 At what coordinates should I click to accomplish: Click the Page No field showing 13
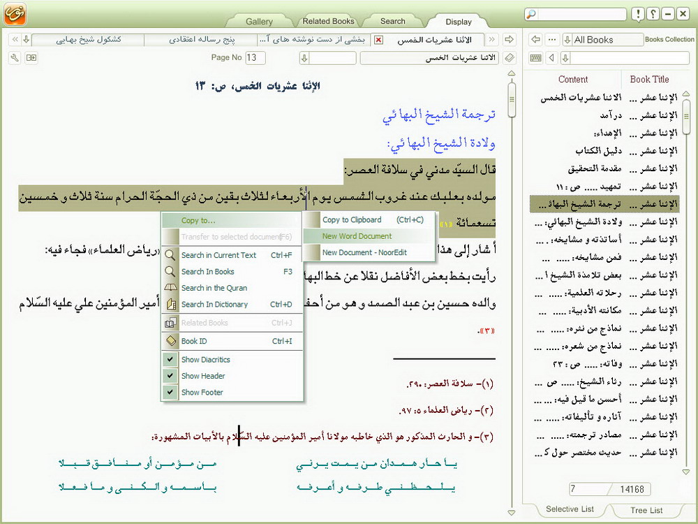(255, 57)
